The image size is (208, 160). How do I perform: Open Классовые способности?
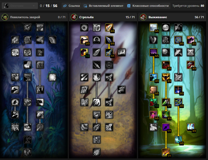(148, 6)
